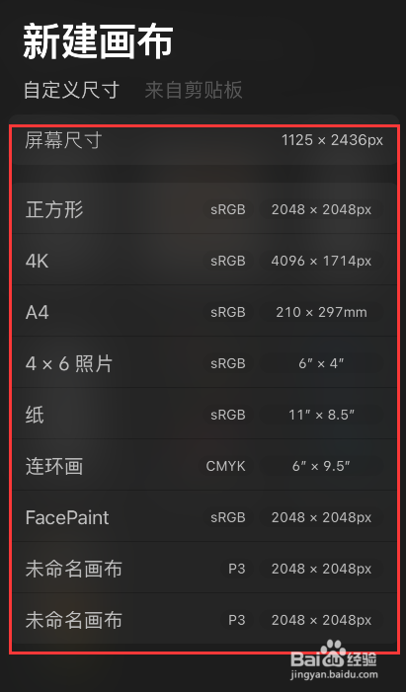Click the 11″ × 8.5″ dimension label
406x692 pixels.
(321, 415)
